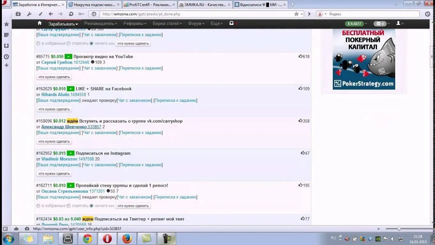
Task: Expand the Ещё menu
Action: tap(216, 23)
